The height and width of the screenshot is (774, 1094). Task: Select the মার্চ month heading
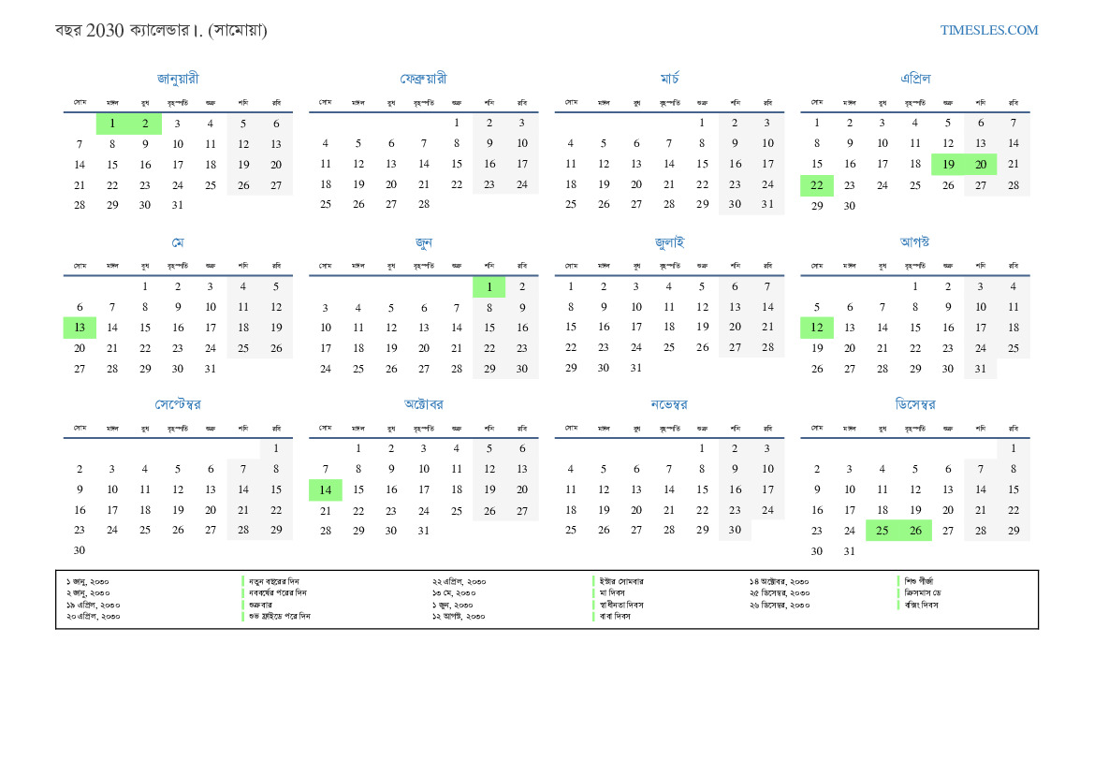[x=670, y=79]
